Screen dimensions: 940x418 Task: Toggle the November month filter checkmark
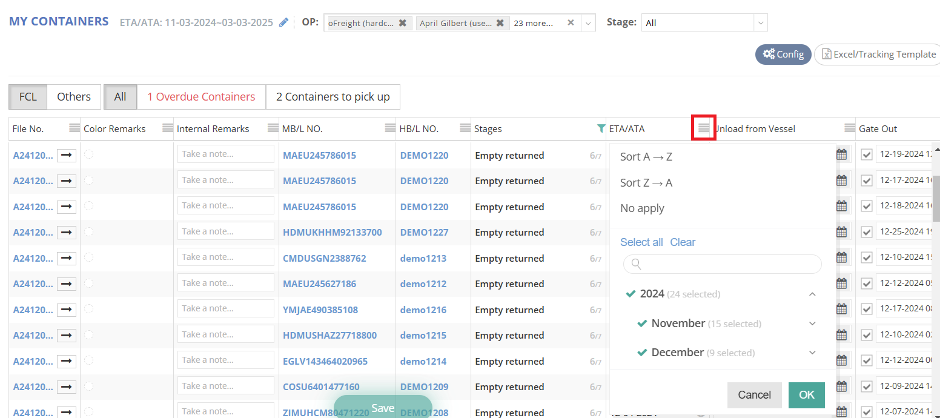pyautogui.click(x=642, y=323)
